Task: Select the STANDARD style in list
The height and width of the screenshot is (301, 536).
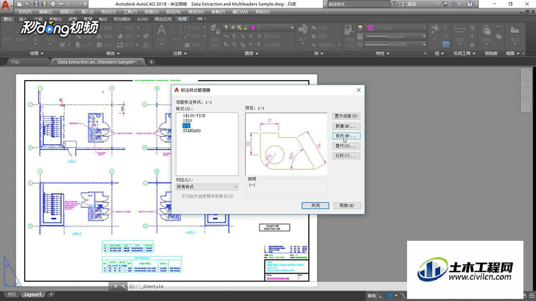Action: pos(192,131)
